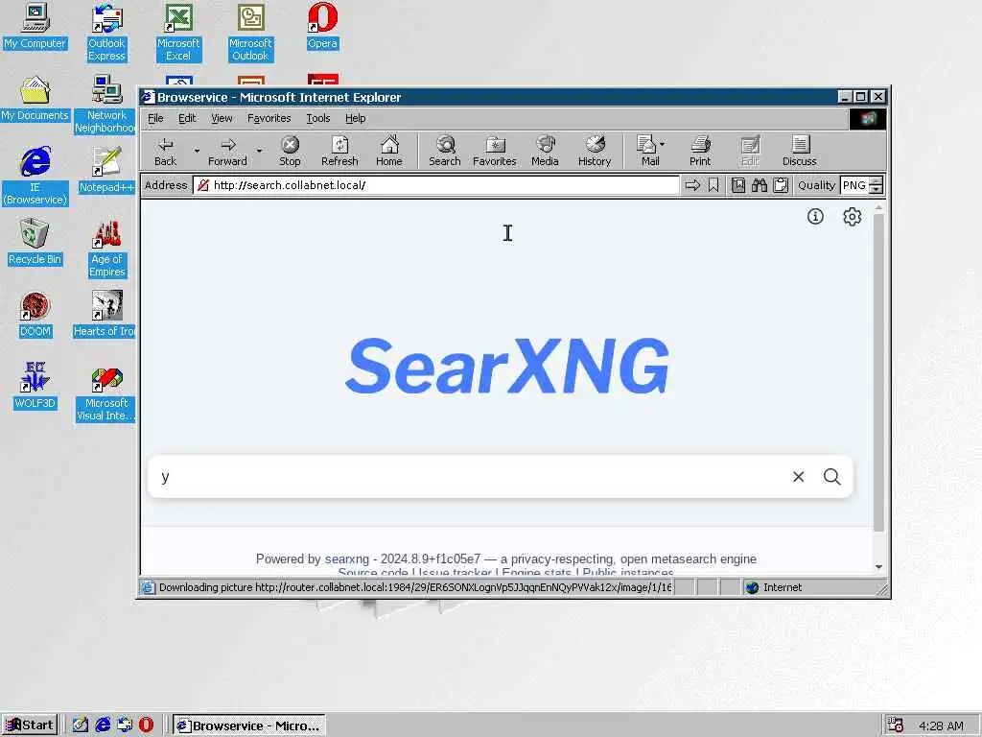Select the Hearts of Iron shortcut

tap(105, 315)
